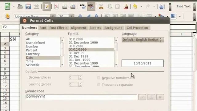The image size is (197, 111).
Task: Click the Leading zeroes stepper
Action: (x=80, y=84)
